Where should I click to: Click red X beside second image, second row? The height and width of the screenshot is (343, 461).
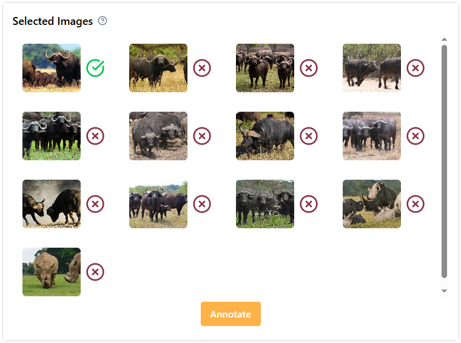coord(202,136)
